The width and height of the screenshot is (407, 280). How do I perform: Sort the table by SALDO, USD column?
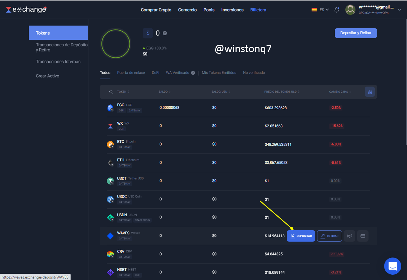coord(221,92)
